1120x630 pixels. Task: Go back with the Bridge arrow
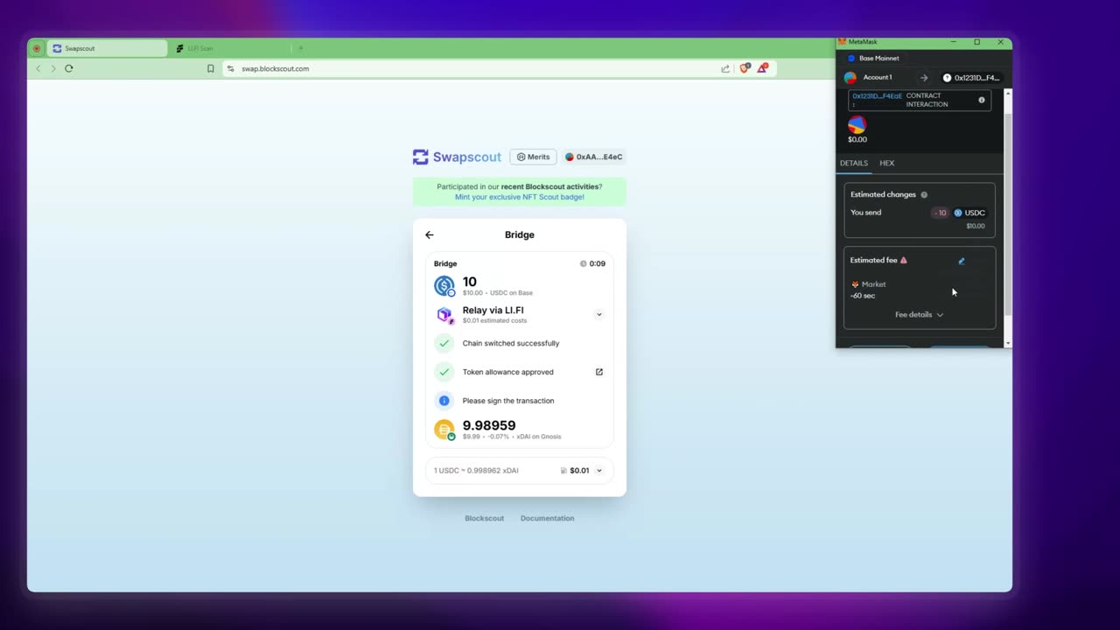[x=429, y=234]
